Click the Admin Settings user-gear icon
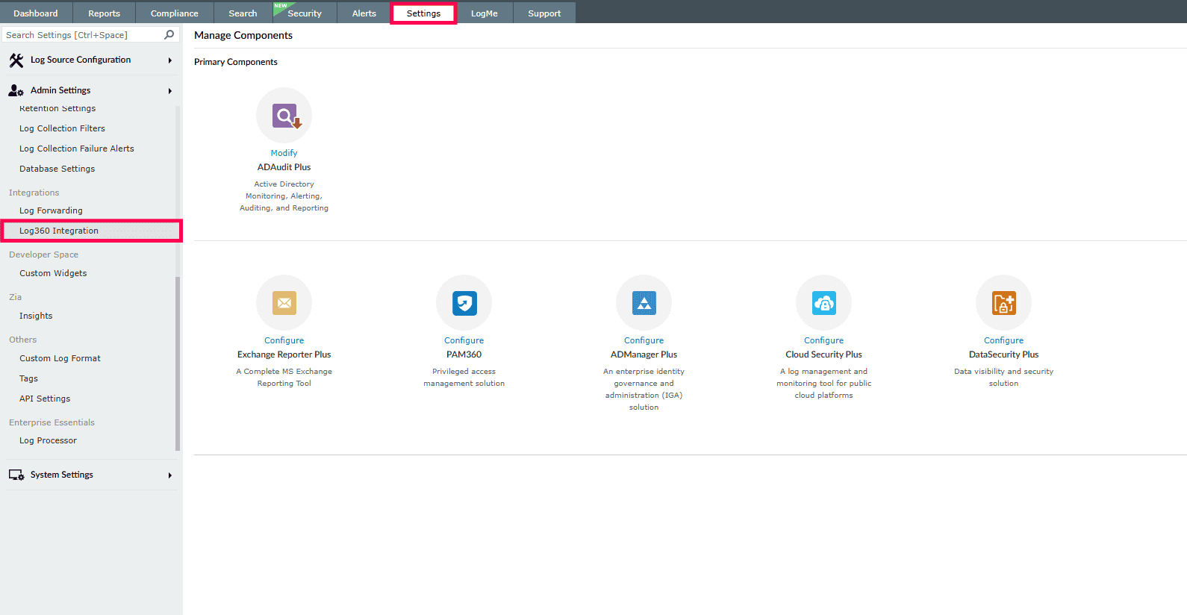 tap(16, 90)
